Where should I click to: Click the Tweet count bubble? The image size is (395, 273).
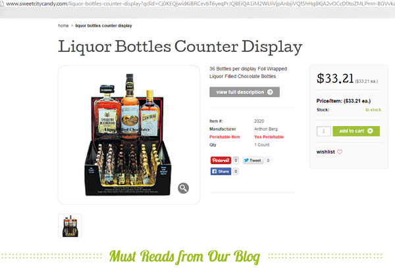pyautogui.click(x=268, y=160)
